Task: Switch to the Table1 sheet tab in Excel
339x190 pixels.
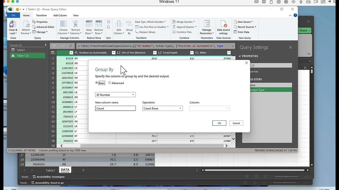Action: (50, 170)
